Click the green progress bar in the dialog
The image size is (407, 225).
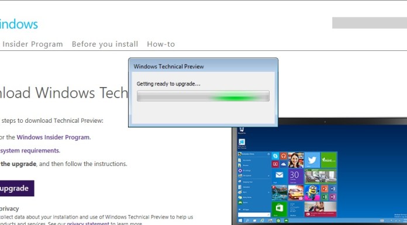point(203,96)
